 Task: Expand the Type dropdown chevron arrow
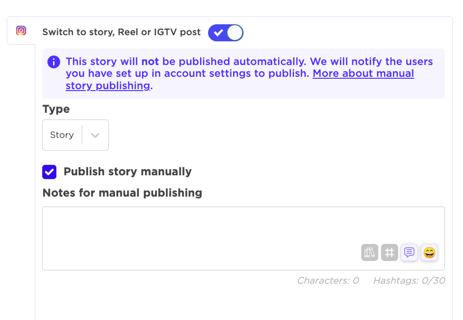coord(95,135)
